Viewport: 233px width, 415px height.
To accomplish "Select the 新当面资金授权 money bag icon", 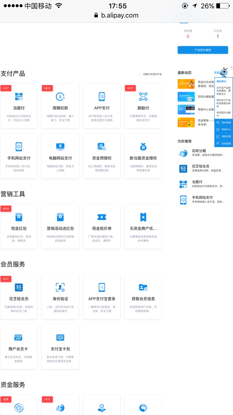I will click(143, 147).
